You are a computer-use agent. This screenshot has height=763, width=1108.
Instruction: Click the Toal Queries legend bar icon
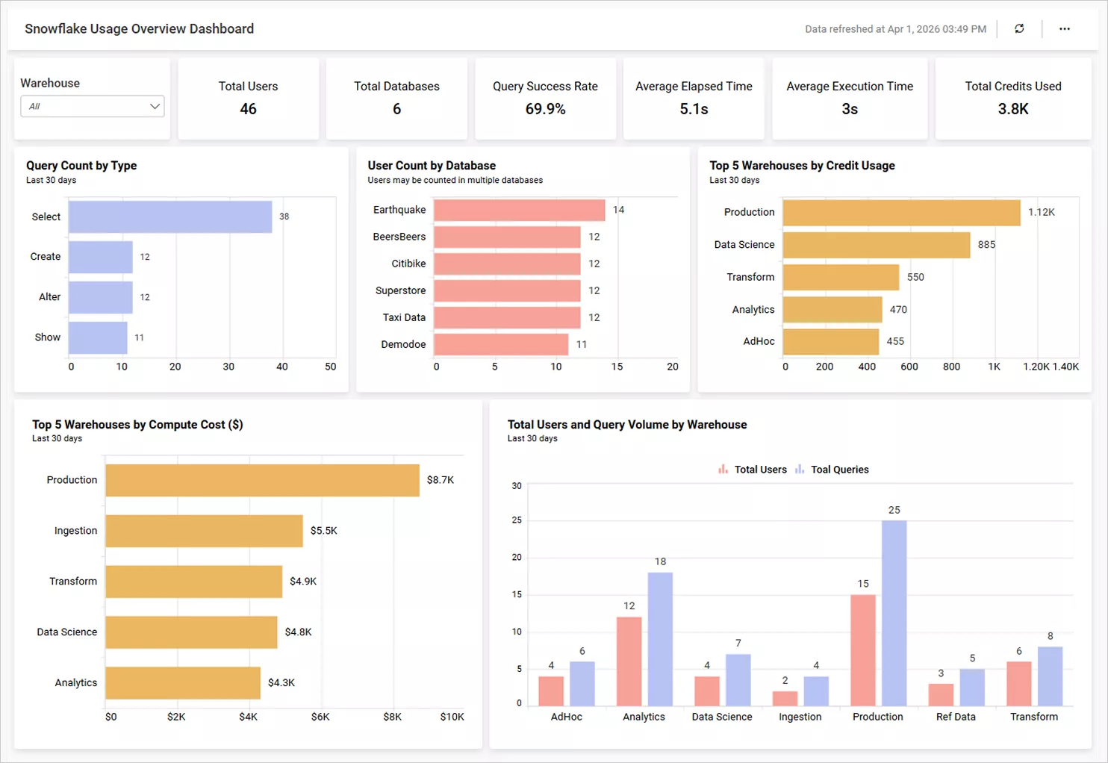coord(800,470)
